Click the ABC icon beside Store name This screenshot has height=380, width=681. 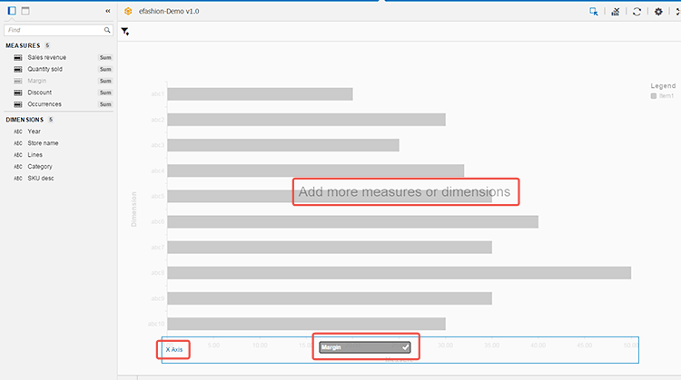pyautogui.click(x=18, y=143)
